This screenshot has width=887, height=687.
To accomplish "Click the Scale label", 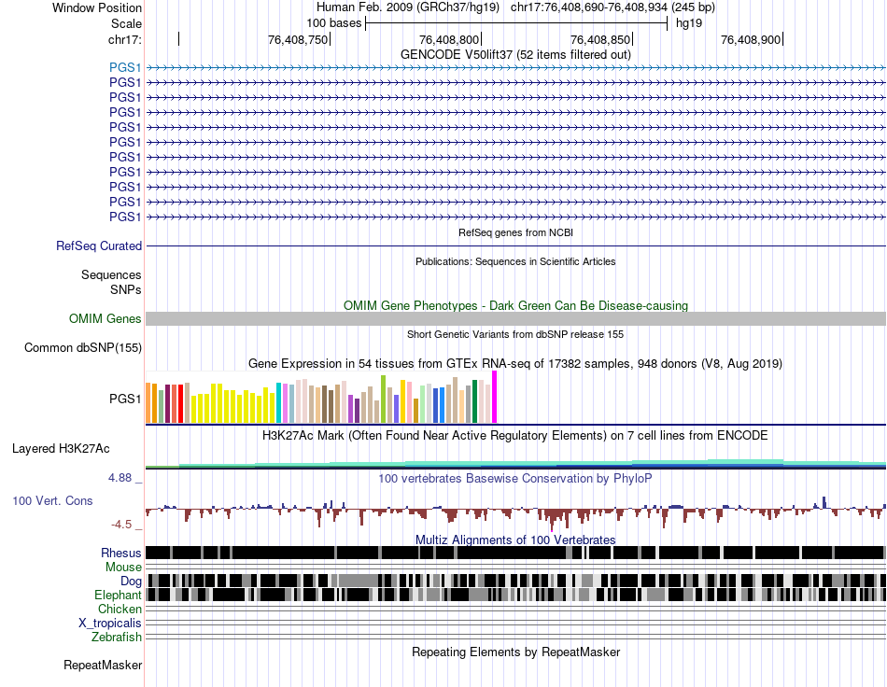I will point(126,23).
